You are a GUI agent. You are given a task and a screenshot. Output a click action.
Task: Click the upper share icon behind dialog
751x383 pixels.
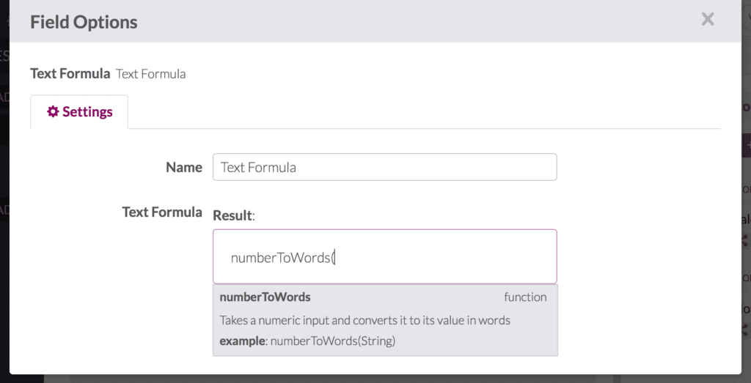point(745,239)
